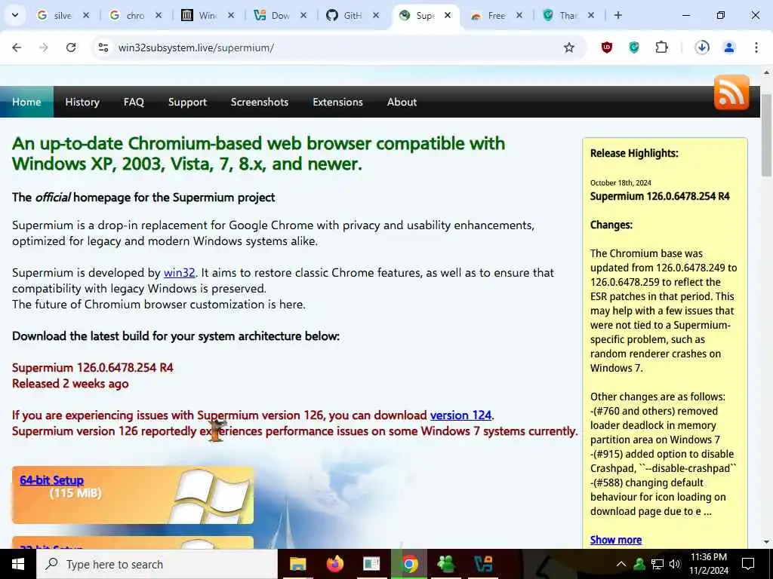This screenshot has height=579, width=773.
Task: Follow the win32 developer link
Action: pos(180,273)
